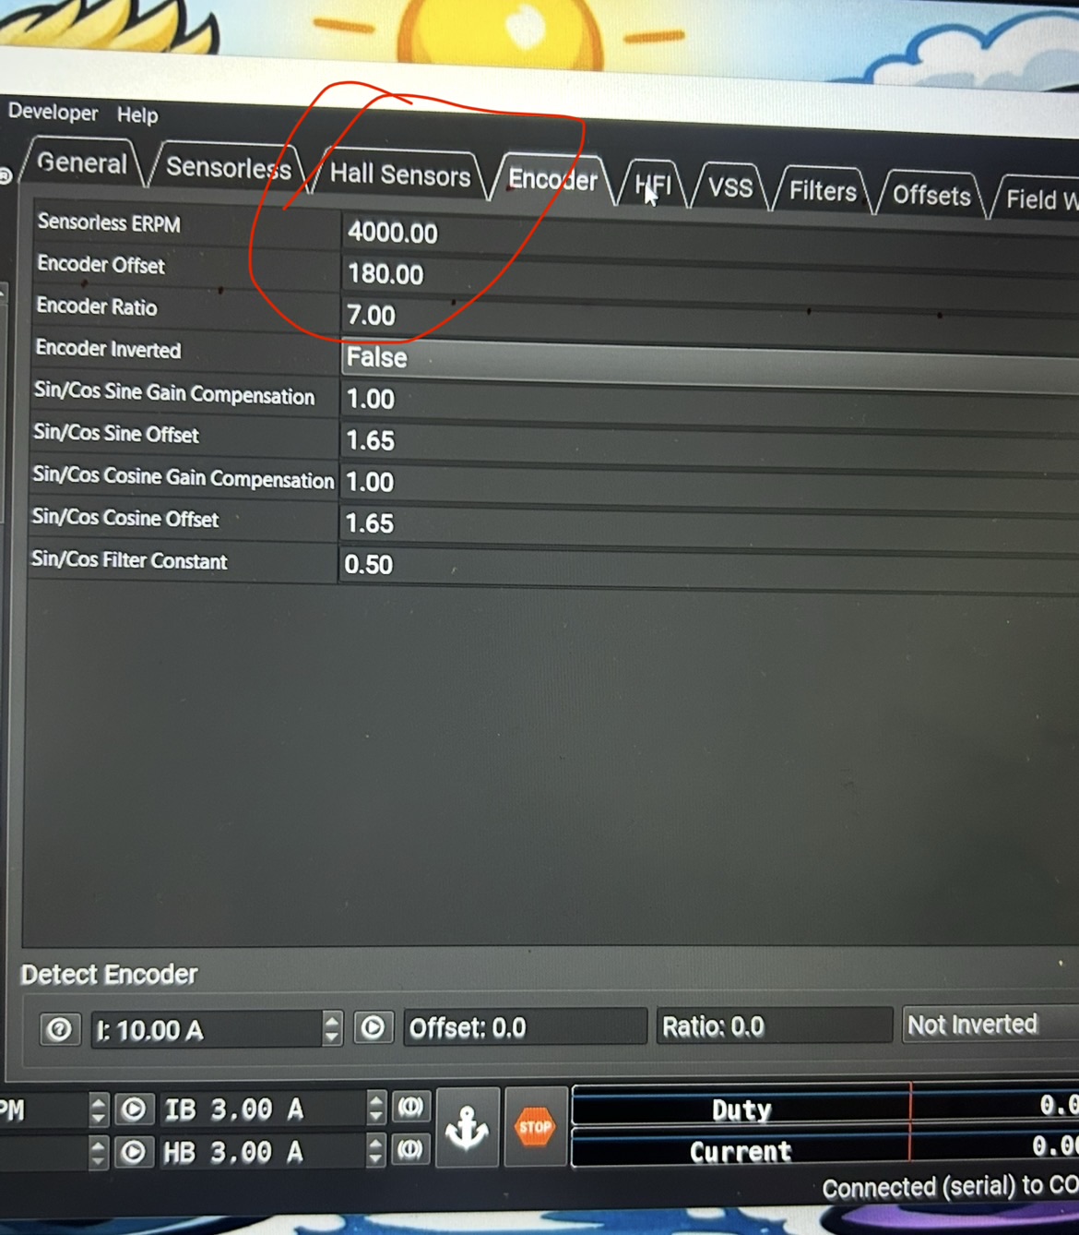Viewport: 1079px width, 1235px height.
Task: Hit the orange STOP sign button
Action: coord(535,1127)
